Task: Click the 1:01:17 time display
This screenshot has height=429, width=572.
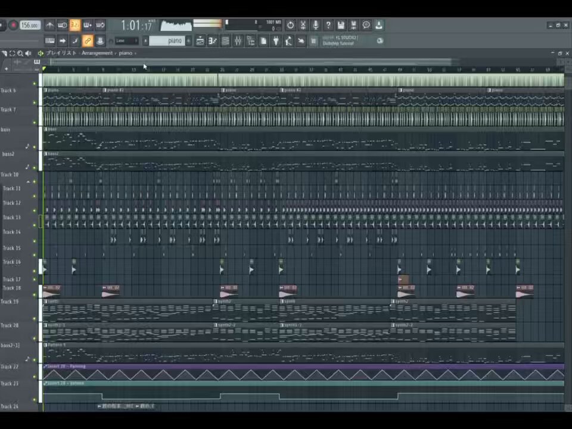Action: point(136,26)
